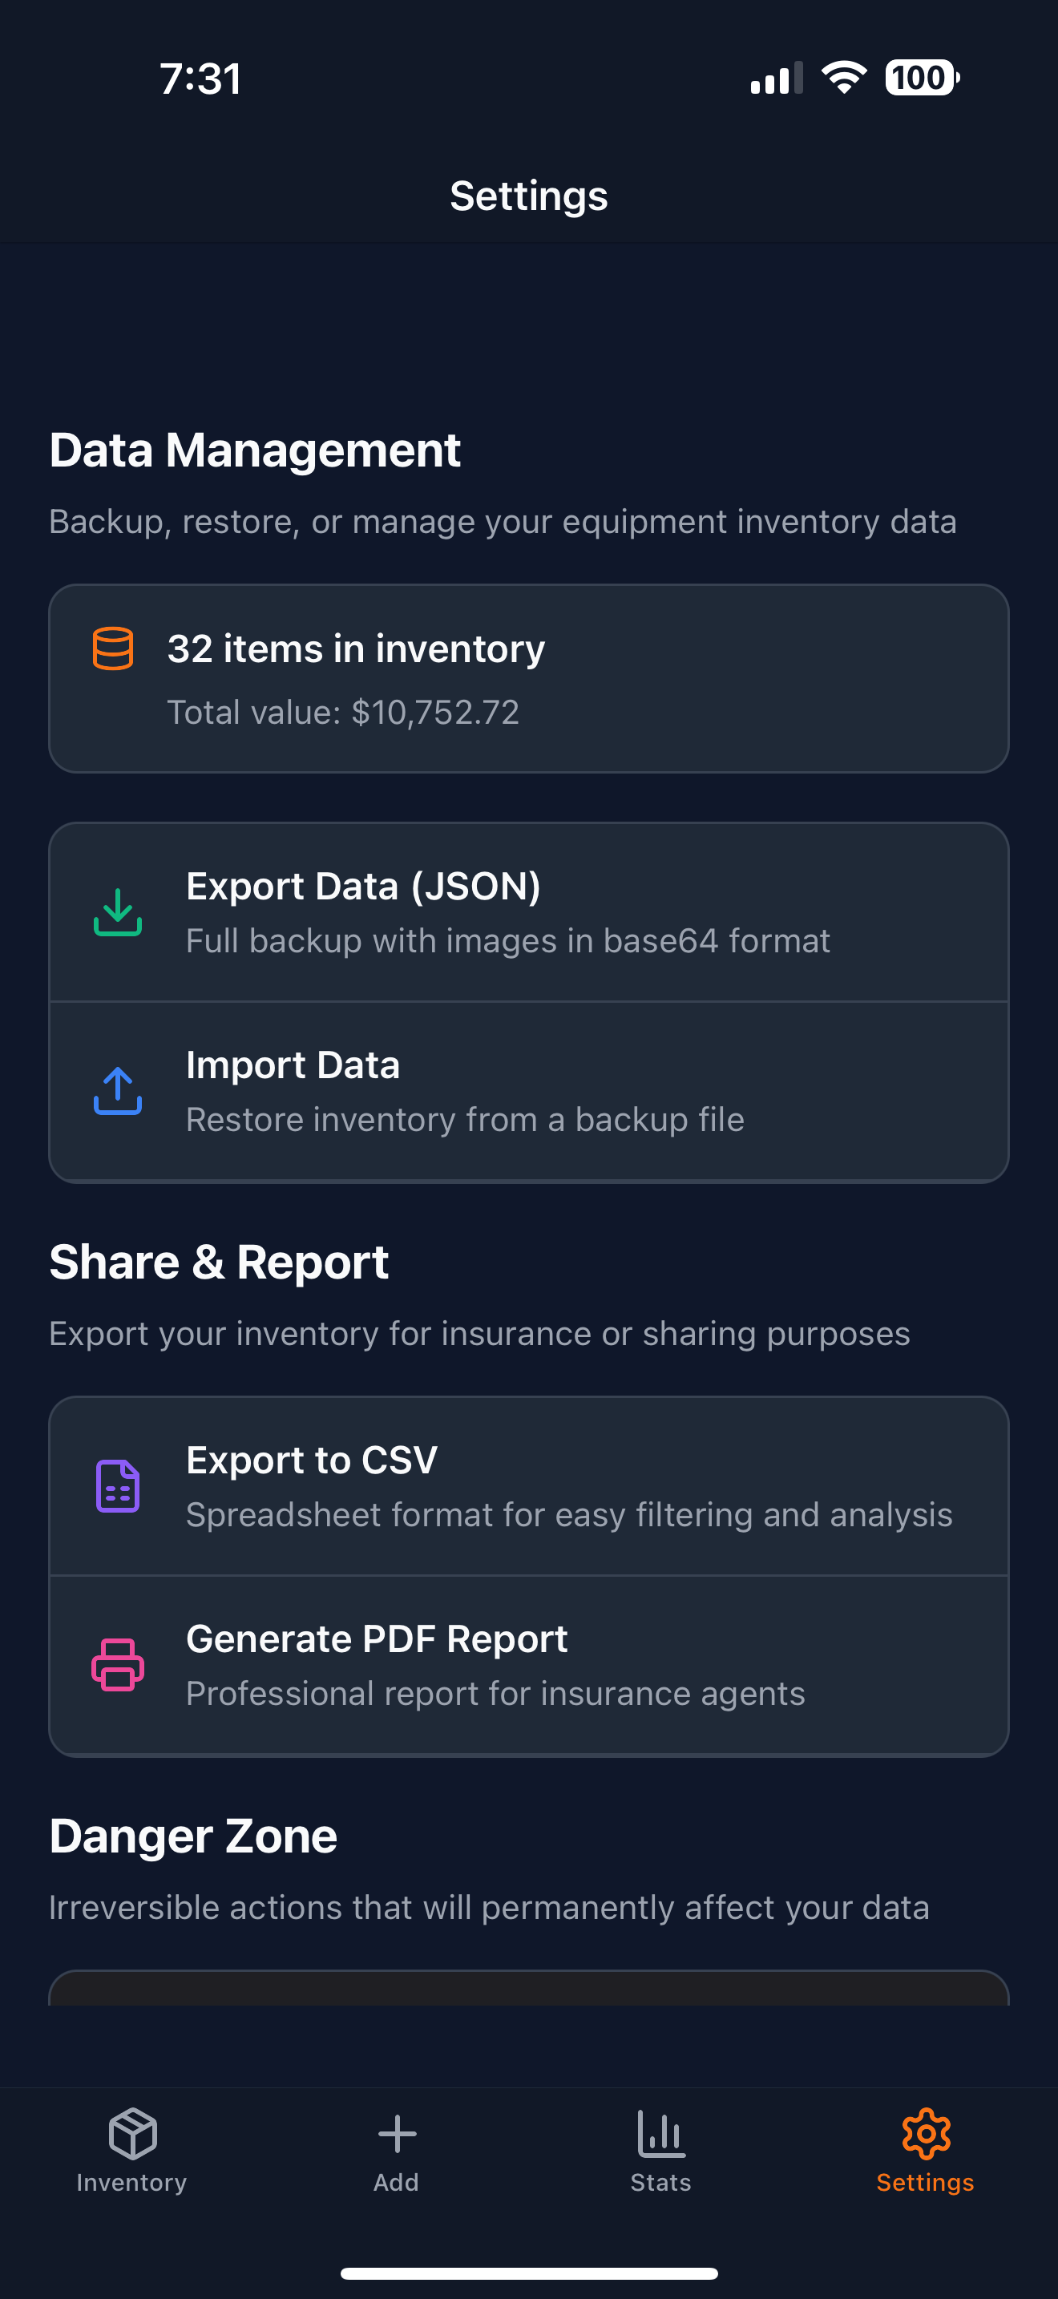The image size is (1058, 2299).
Task: Tap the Inventory box icon
Action: coord(133,2133)
